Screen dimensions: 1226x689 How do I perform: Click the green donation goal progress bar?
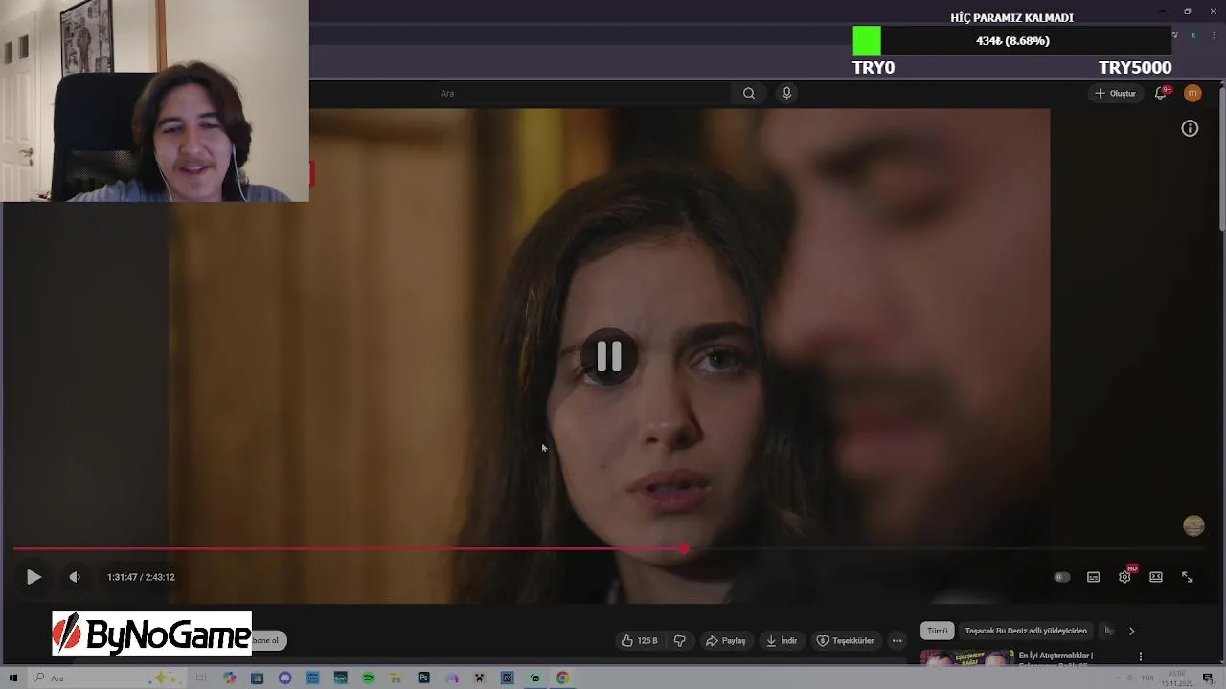tap(1011, 41)
